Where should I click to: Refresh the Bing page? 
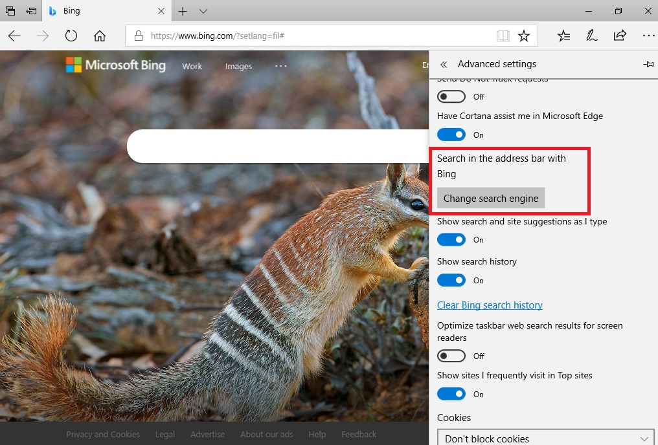[x=71, y=36]
